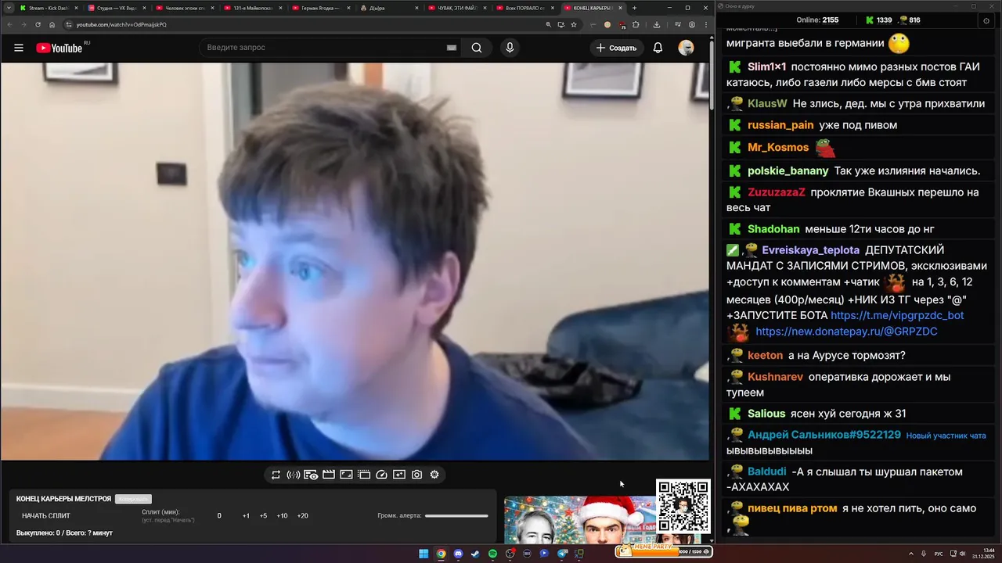Toggle the loop icon under the video
This screenshot has width=1002, height=563.
click(x=276, y=475)
